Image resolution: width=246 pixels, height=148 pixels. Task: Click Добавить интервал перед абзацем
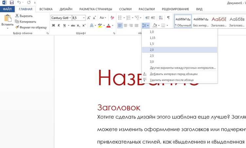point(179,74)
